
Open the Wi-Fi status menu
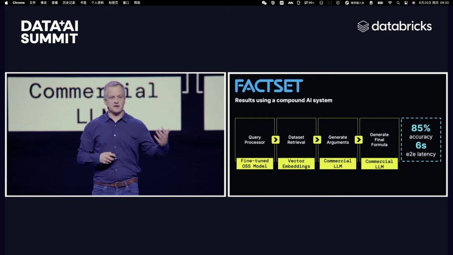[x=390, y=3]
